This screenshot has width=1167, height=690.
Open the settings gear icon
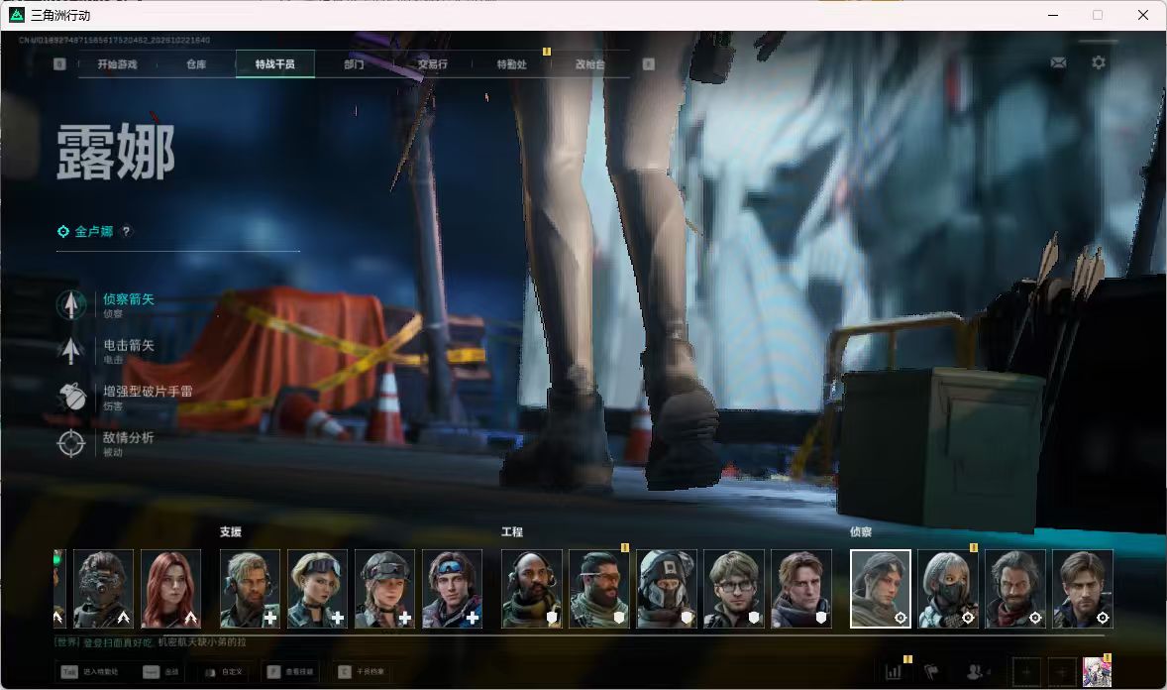[1099, 62]
